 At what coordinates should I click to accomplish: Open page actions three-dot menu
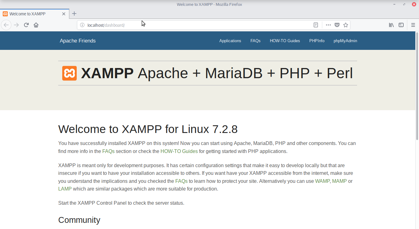click(x=328, y=25)
